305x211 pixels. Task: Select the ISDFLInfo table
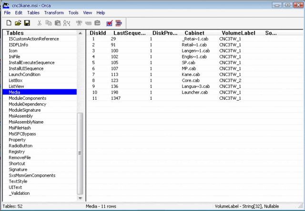18,45
